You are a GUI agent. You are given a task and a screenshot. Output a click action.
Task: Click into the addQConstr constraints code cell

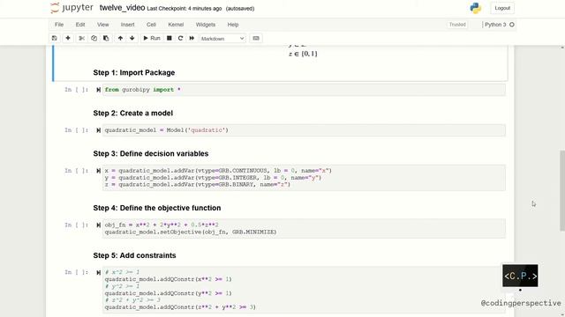304,290
